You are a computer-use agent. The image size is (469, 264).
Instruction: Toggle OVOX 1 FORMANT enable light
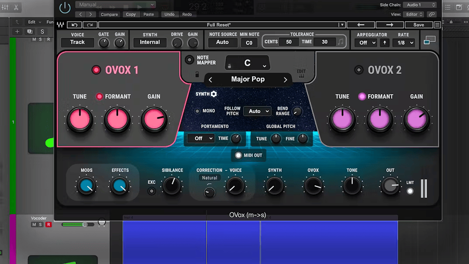click(99, 97)
